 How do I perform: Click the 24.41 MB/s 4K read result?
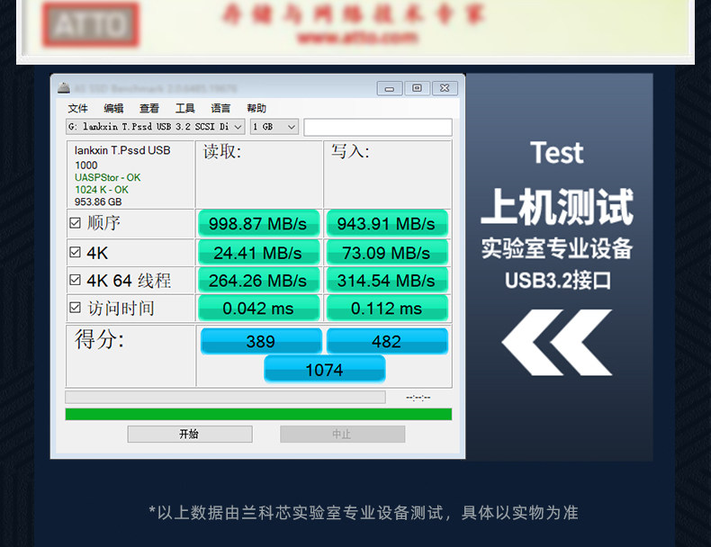(258, 253)
